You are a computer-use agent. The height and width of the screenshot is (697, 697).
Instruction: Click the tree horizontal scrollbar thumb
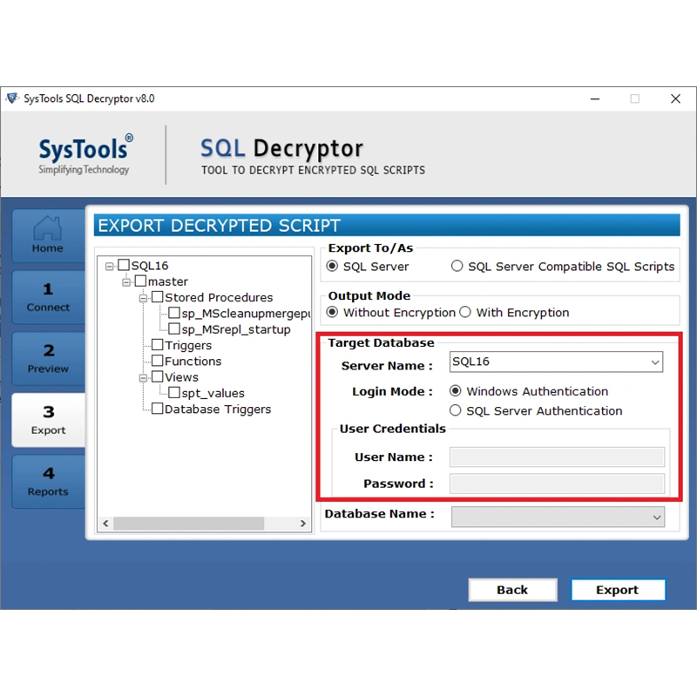coord(188,524)
